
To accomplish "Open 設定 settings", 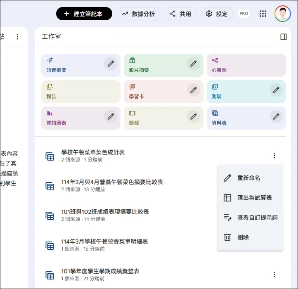I will pos(217,14).
